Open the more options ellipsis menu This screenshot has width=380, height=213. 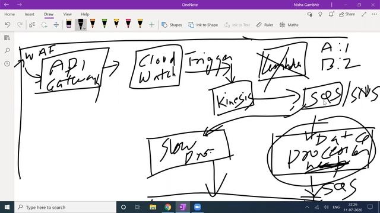375,14
